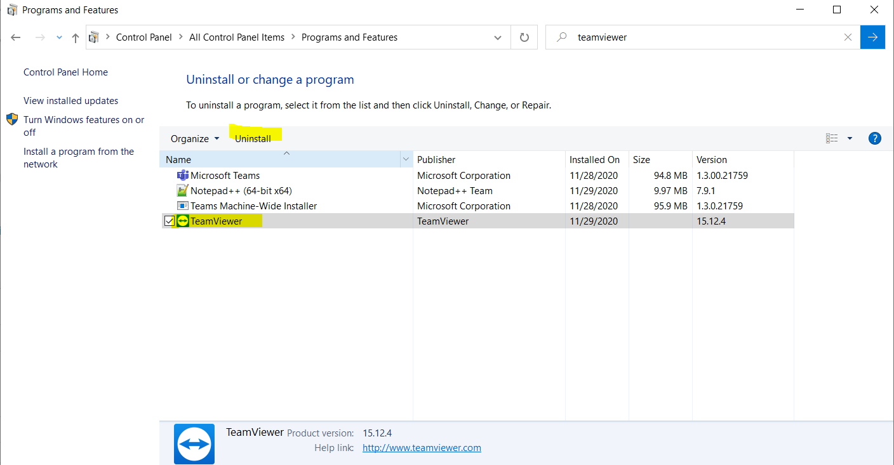This screenshot has width=894, height=465.
Task: Open the help question mark icon
Action: point(874,138)
